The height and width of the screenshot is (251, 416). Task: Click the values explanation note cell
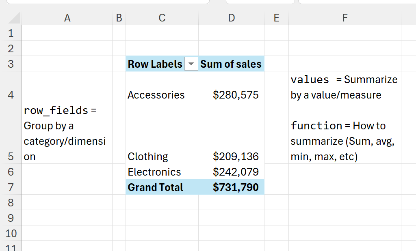click(x=344, y=87)
